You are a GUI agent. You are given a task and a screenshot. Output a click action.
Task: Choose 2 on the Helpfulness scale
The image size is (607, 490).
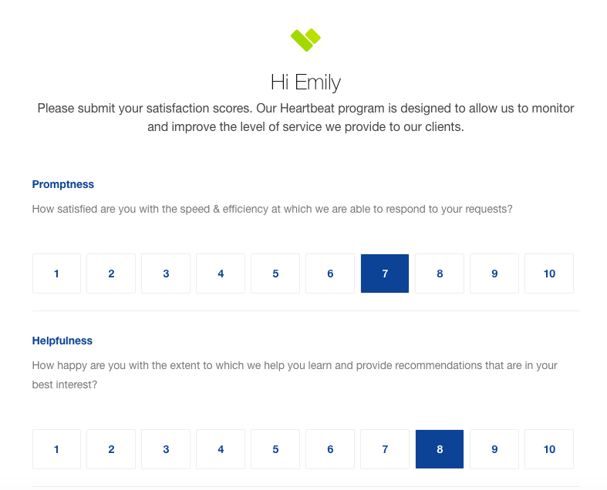point(111,449)
